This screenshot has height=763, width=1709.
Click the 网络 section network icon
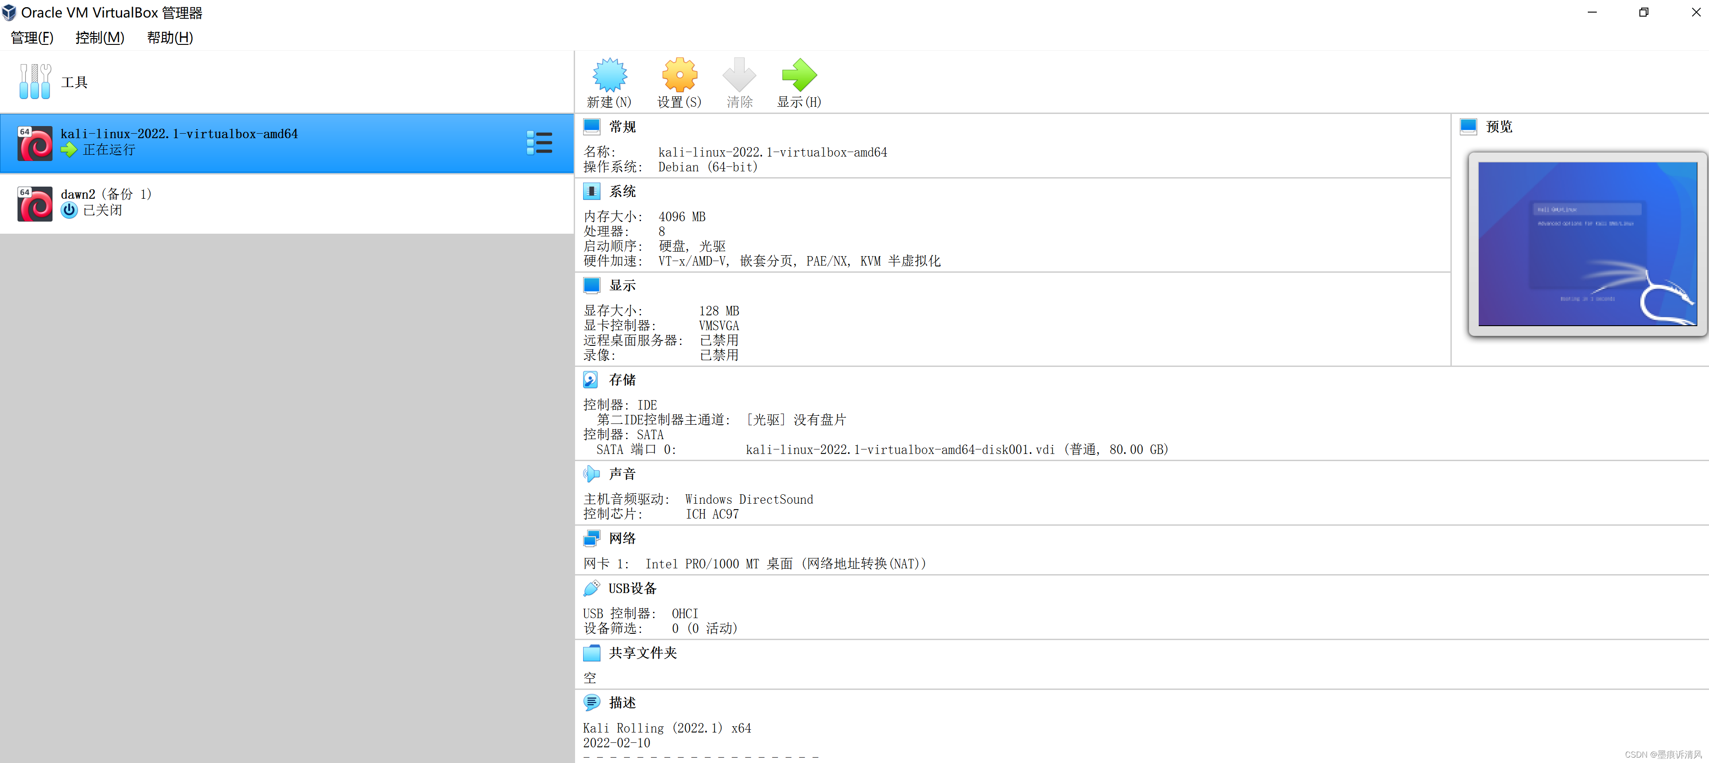592,538
